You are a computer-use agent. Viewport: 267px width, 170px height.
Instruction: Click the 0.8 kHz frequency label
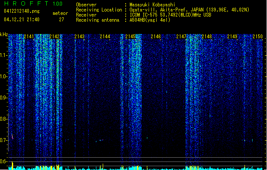(x=4, y=119)
